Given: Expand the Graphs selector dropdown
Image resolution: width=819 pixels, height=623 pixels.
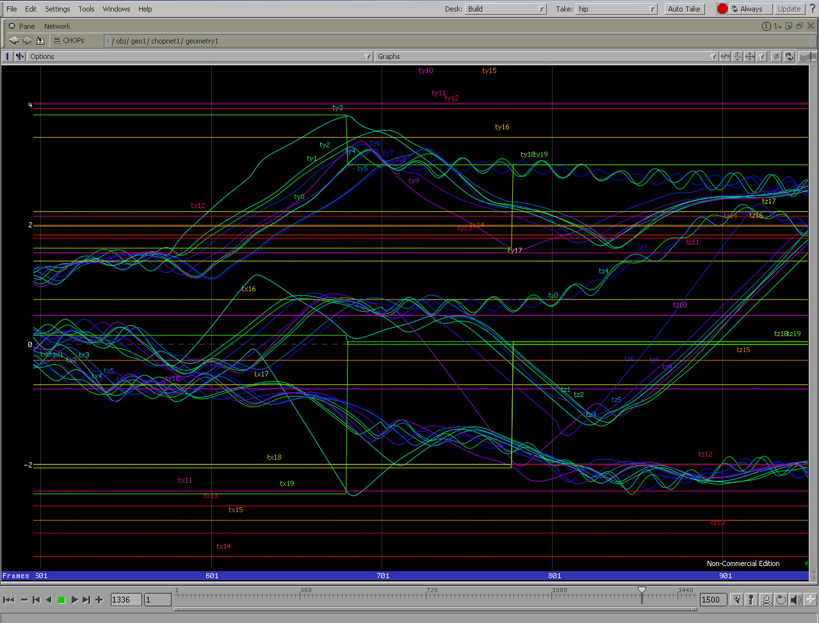Looking at the screenshot, I should click(x=546, y=56).
